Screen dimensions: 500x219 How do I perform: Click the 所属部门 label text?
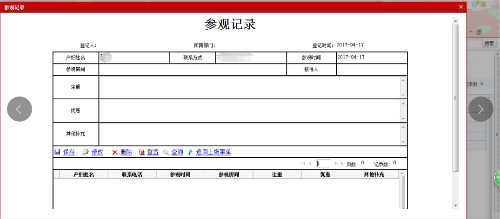point(204,45)
